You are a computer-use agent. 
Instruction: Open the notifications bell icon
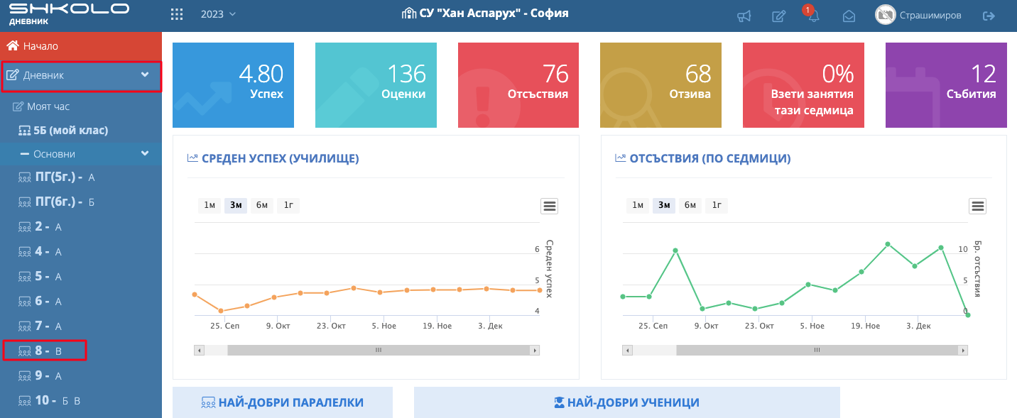point(813,16)
